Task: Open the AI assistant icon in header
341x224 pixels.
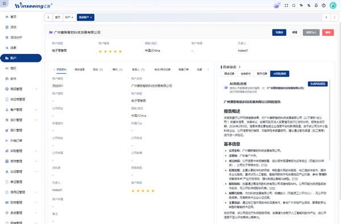Action: tap(277, 6)
